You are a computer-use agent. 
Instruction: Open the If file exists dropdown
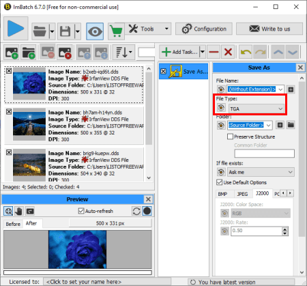(261, 172)
